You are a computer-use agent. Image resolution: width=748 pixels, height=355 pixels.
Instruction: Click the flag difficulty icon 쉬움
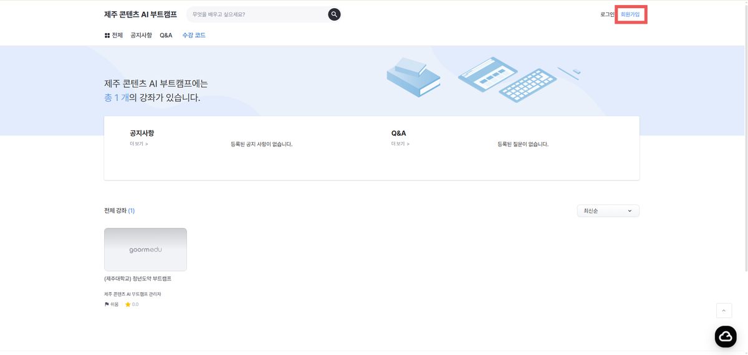coord(111,305)
